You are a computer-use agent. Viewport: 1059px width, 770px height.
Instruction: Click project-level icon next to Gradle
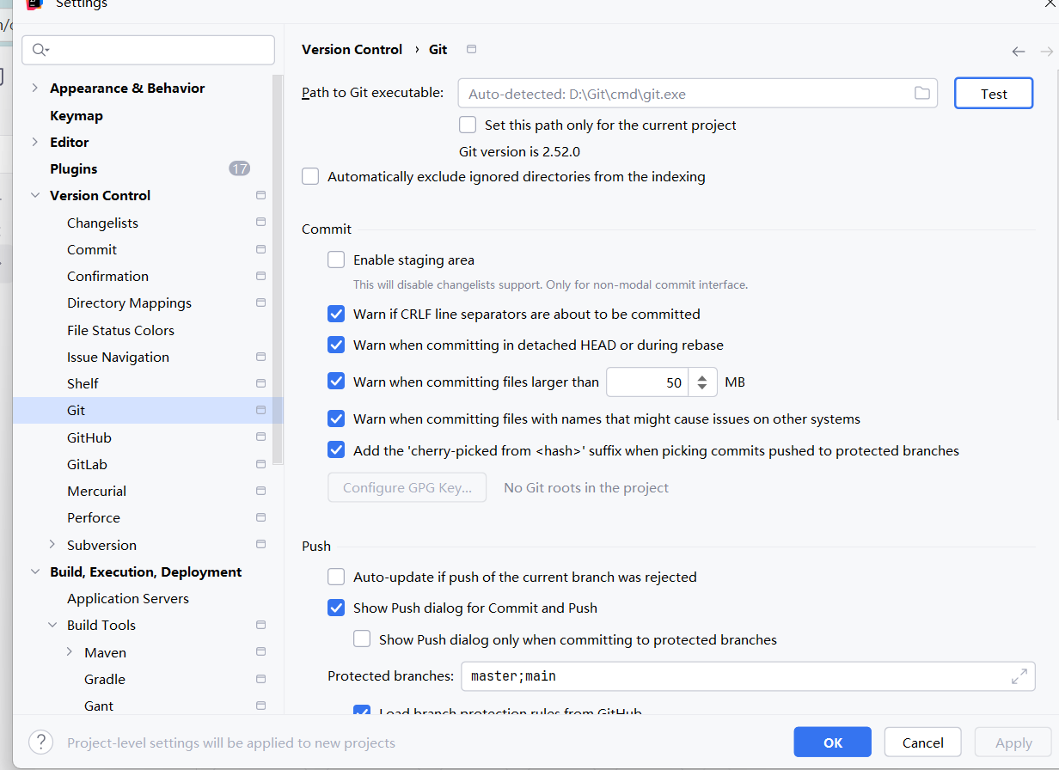(x=260, y=679)
